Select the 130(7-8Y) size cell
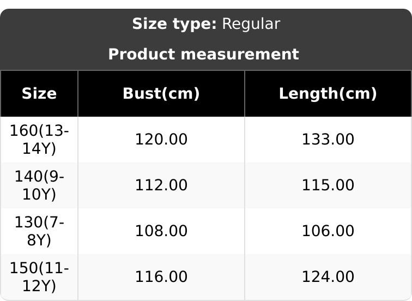The height and width of the screenshot is (301, 412). tap(39, 231)
